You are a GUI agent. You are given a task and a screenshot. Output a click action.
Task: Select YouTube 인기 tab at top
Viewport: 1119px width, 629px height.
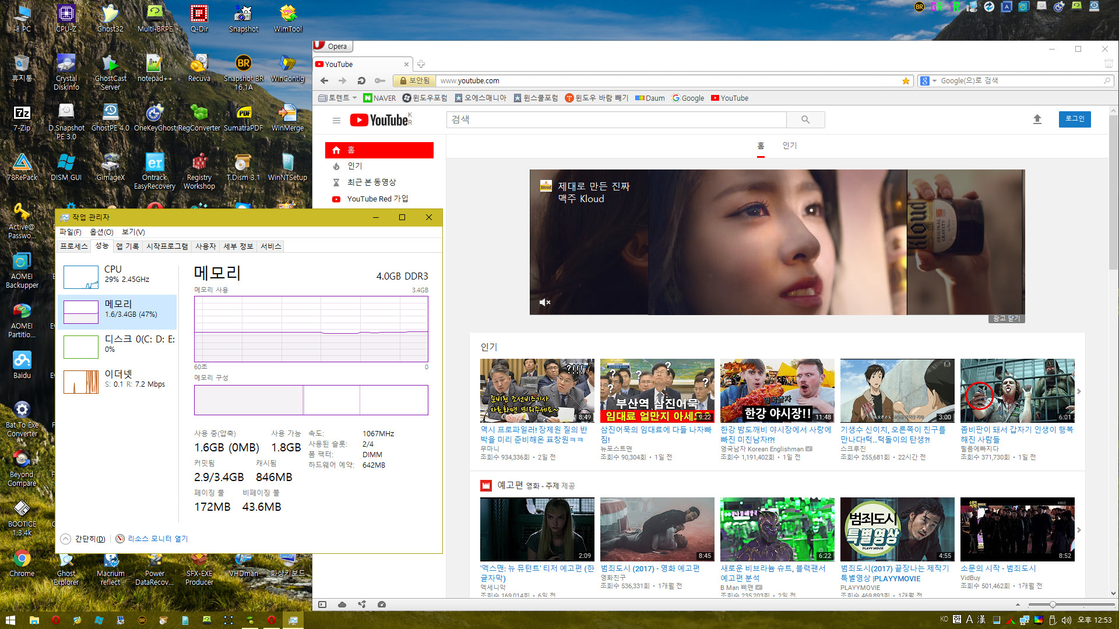pyautogui.click(x=789, y=146)
